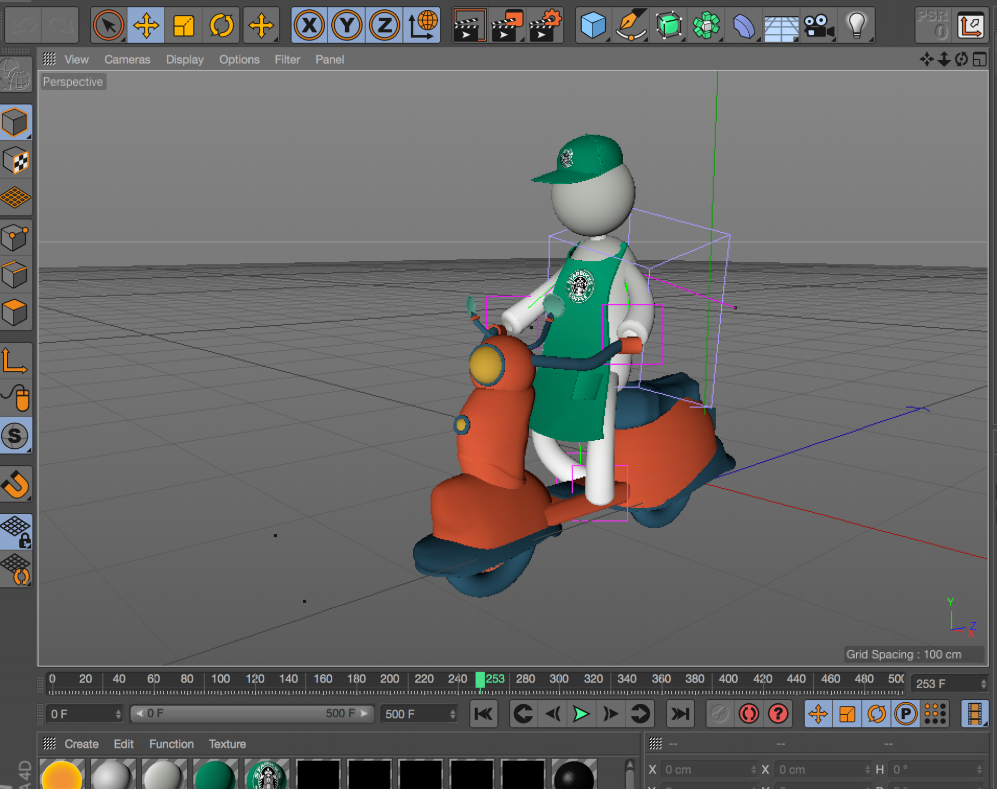Toggle Parameter keyframe recording P button
Image resolution: width=997 pixels, height=789 pixels.
tap(906, 714)
